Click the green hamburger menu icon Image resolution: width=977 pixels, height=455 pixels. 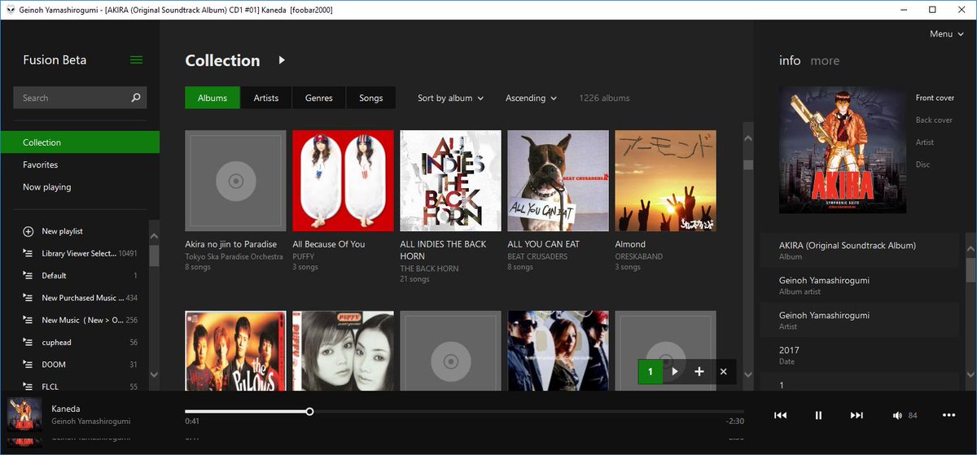click(136, 60)
